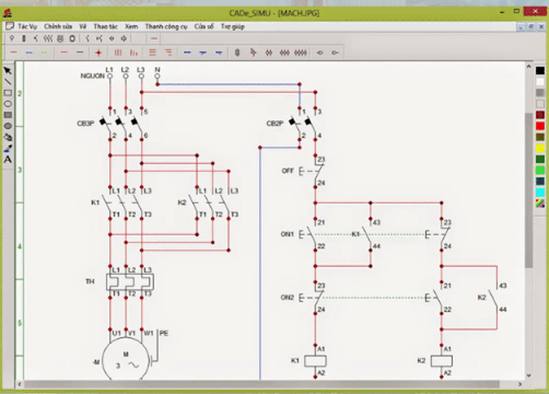Click the CADe_SIMU app icon in title bar
The width and height of the screenshot is (549, 394).
click(x=8, y=13)
